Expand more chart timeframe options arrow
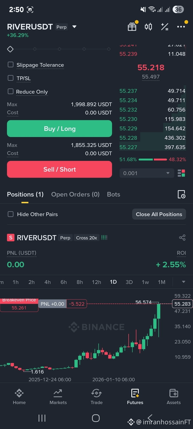193x429 pixels. pyautogui.click(x=184, y=282)
